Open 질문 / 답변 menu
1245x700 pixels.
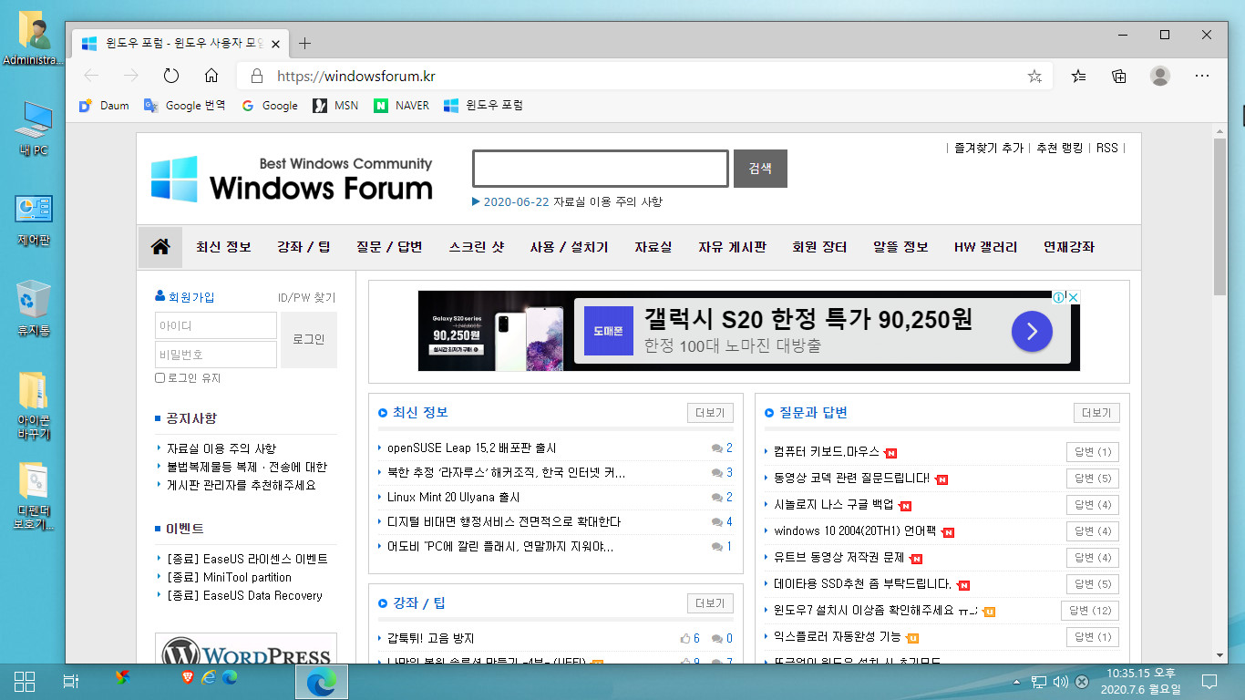click(389, 247)
